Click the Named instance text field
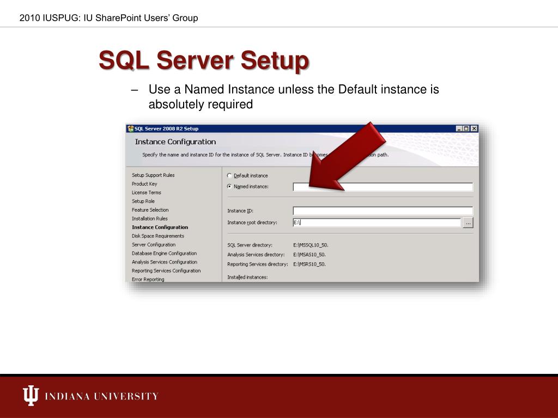This screenshot has height=418, width=558. [x=383, y=187]
